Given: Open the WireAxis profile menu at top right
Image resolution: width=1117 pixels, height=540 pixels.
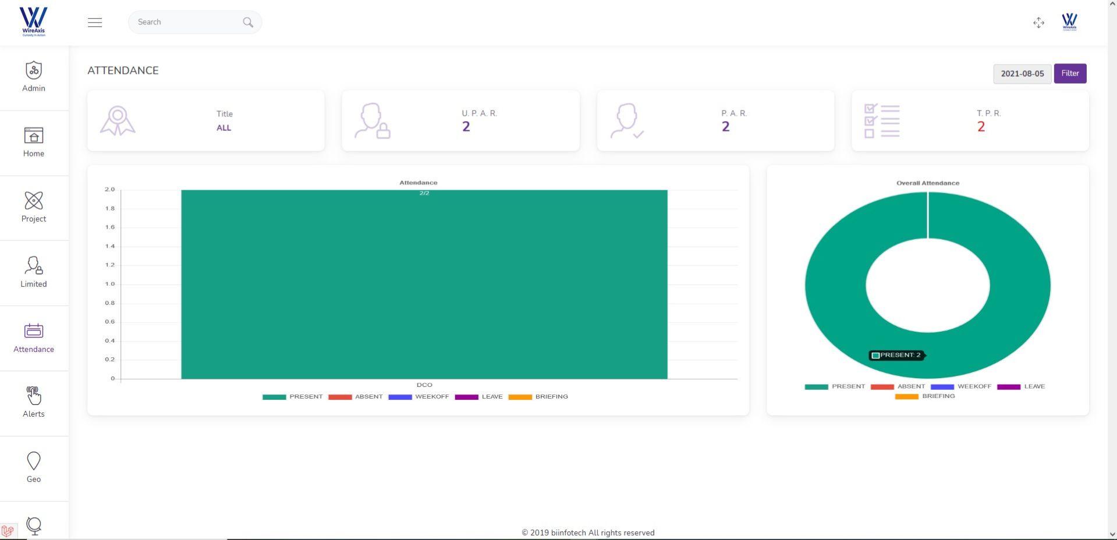Looking at the screenshot, I should coord(1069,22).
